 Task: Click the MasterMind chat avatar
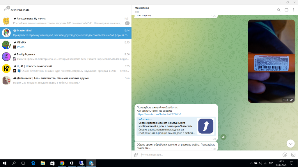[x=6, y=33]
